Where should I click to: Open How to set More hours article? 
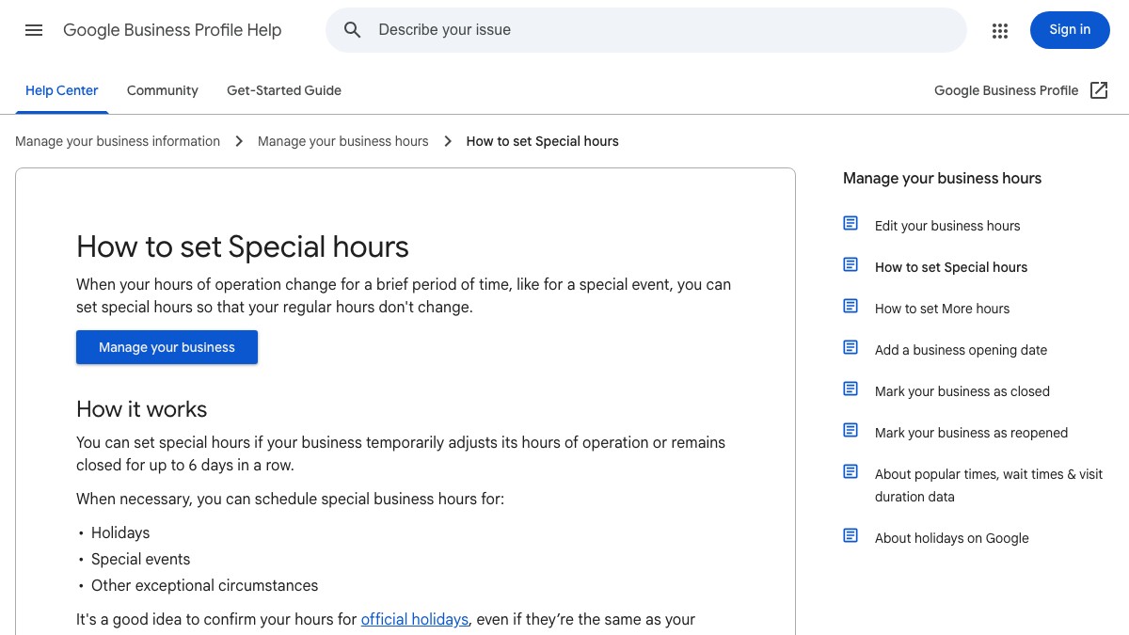tap(942, 309)
